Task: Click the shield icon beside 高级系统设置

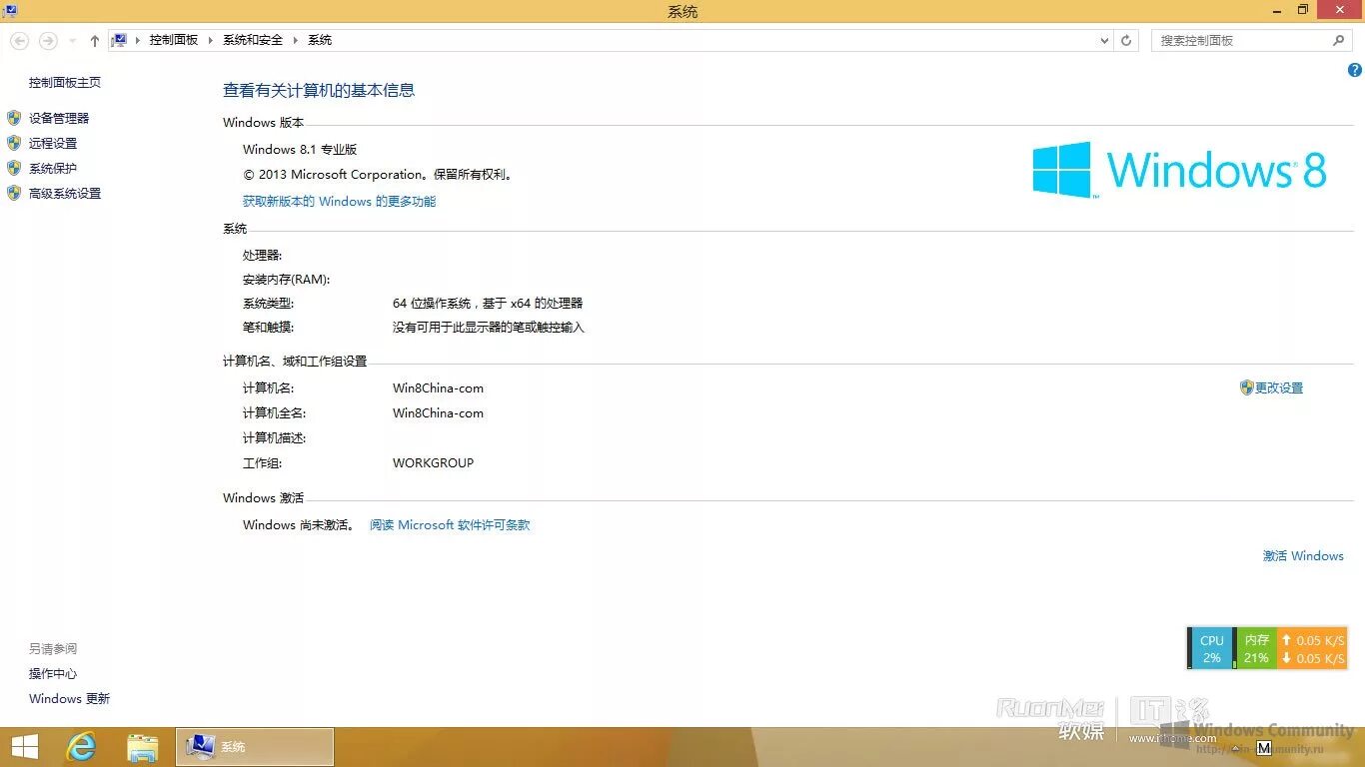Action: pos(14,193)
